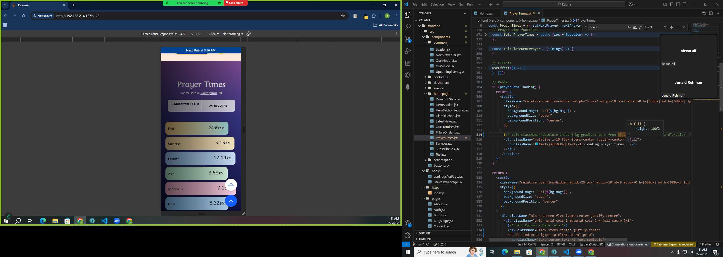Open Chrome Extensions puzzle icon

(374, 16)
